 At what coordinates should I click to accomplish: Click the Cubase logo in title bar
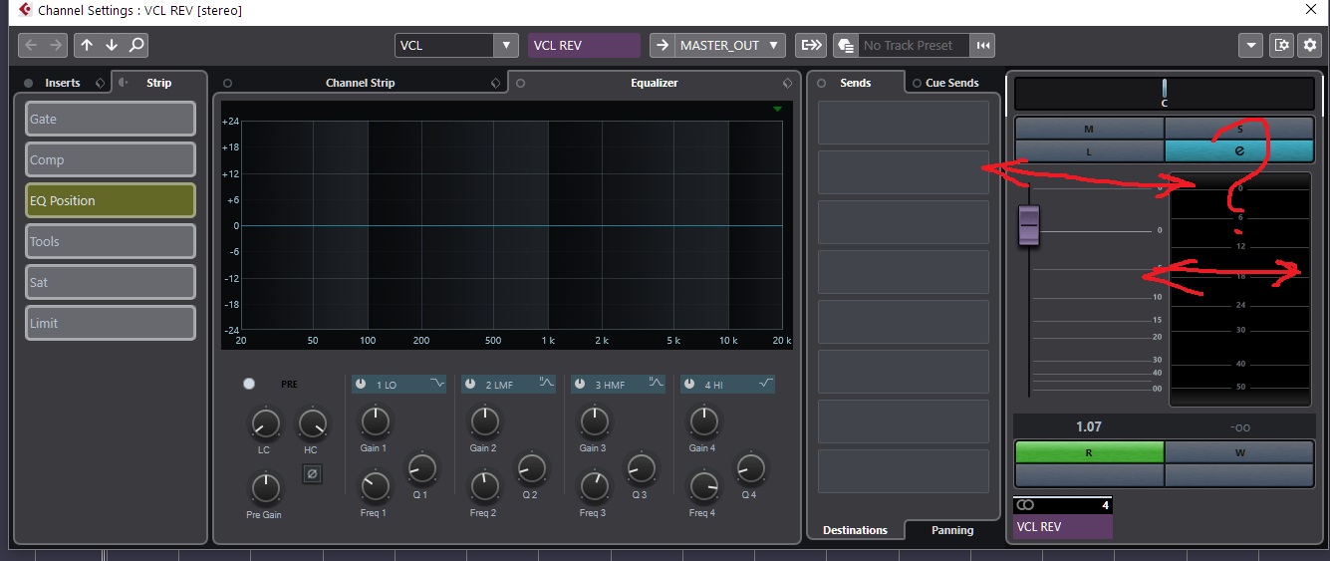click(x=25, y=10)
